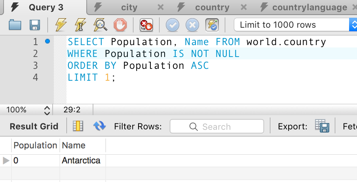This screenshot has width=357, height=182.
Task: Click the world.country table name in query
Action: coord(286,42)
